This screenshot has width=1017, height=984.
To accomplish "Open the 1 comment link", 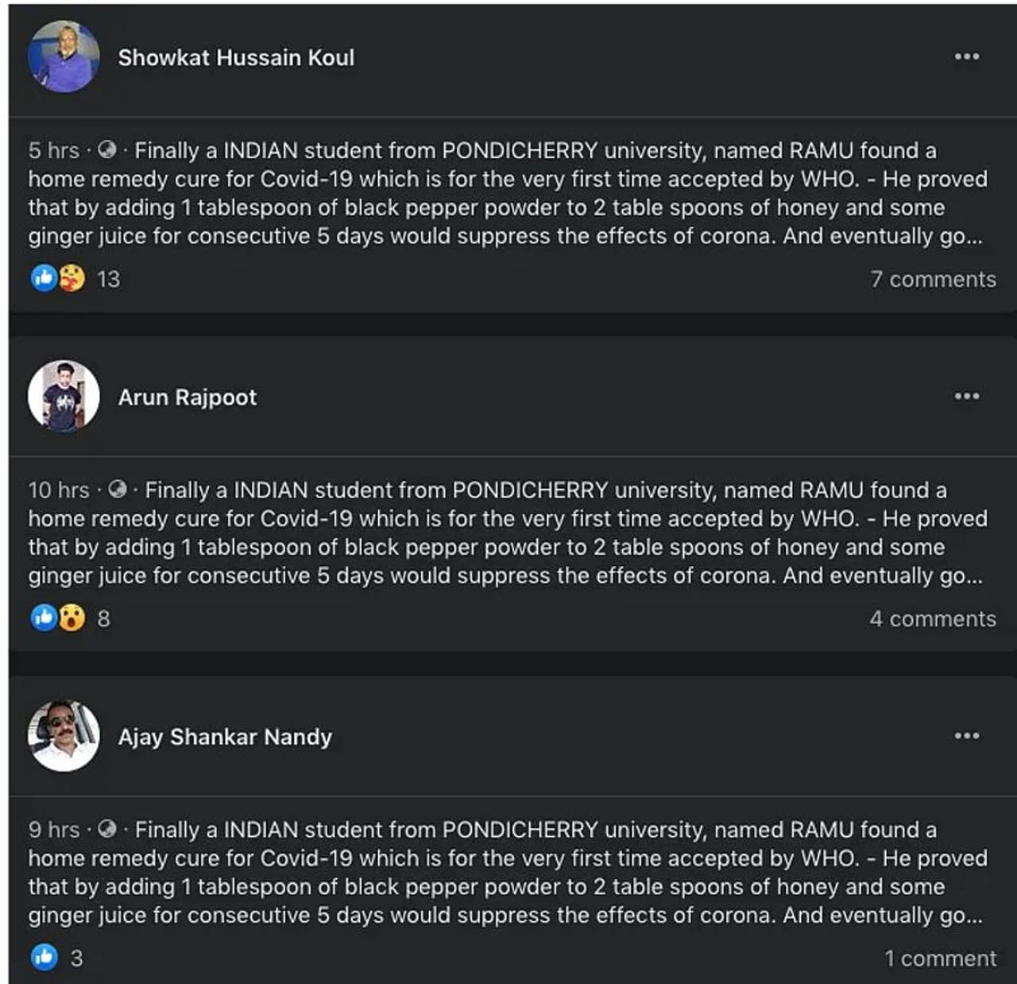I will click(940, 958).
